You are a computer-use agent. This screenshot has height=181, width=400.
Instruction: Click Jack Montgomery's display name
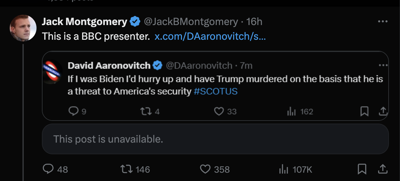84,22
